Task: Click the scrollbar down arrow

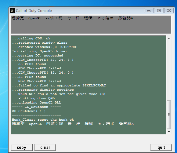Action: [x=169, y=132]
